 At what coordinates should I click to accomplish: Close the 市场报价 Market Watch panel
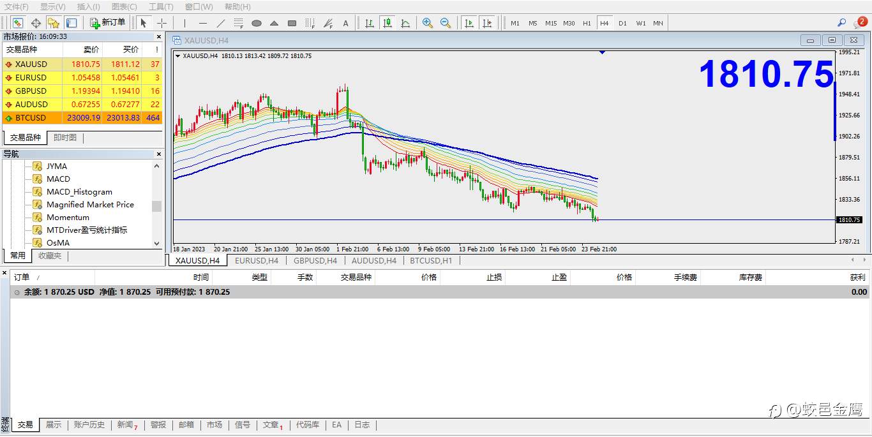click(159, 36)
